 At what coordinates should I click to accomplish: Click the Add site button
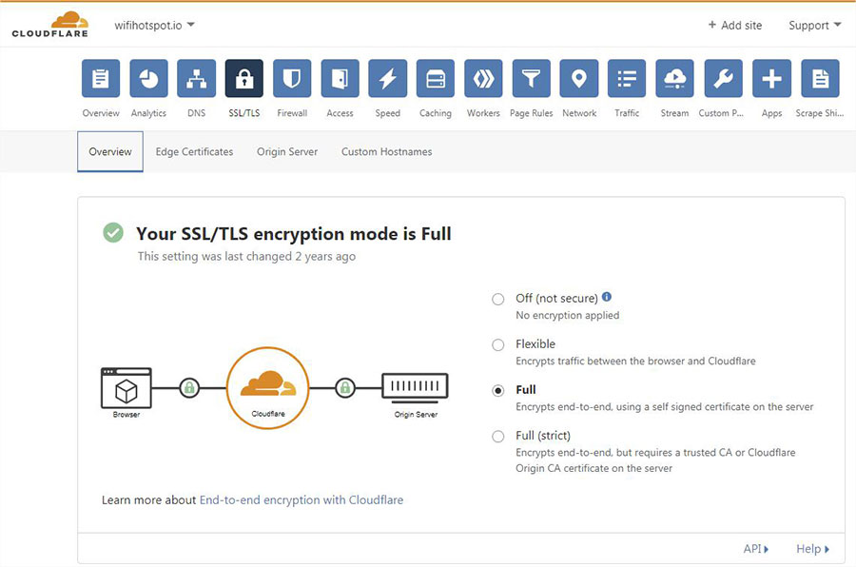click(735, 26)
